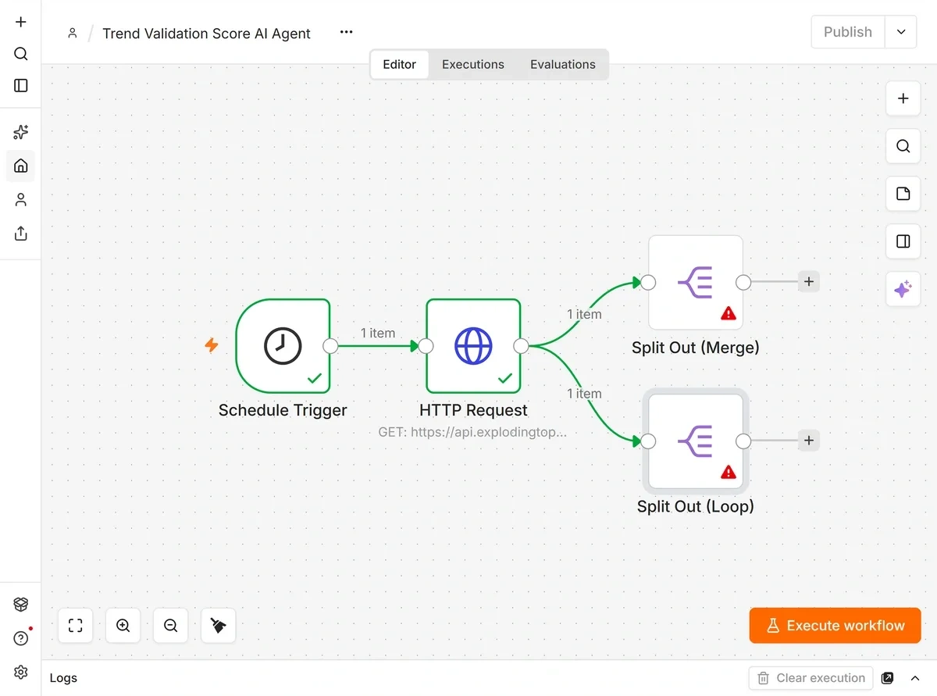Click the workflow title Trend Validation Score AI Agent

pos(206,34)
